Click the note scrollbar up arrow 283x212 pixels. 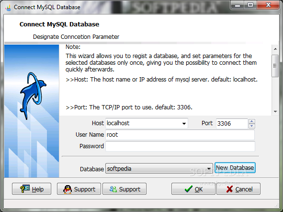pyautogui.click(x=275, y=49)
